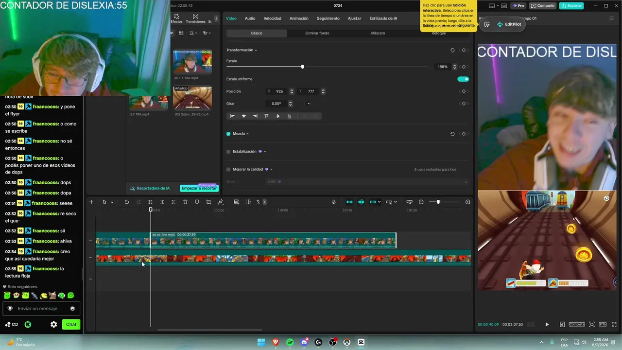
Task: Align clip to the bottom edge
Action: click(289, 116)
